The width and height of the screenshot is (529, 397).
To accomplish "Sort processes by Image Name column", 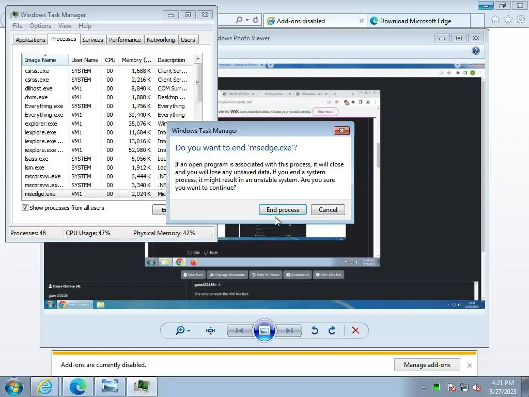I will pos(45,60).
